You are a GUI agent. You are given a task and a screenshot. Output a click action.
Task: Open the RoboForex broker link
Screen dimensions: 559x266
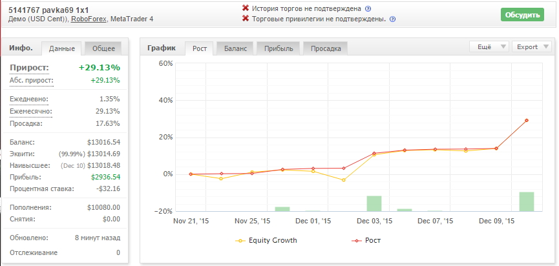click(x=89, y=19)
